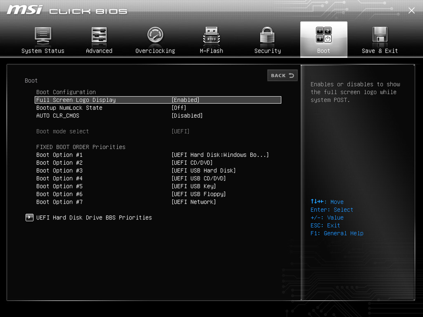Select the AUTO CLR_CMOS label

coord(58,115)
